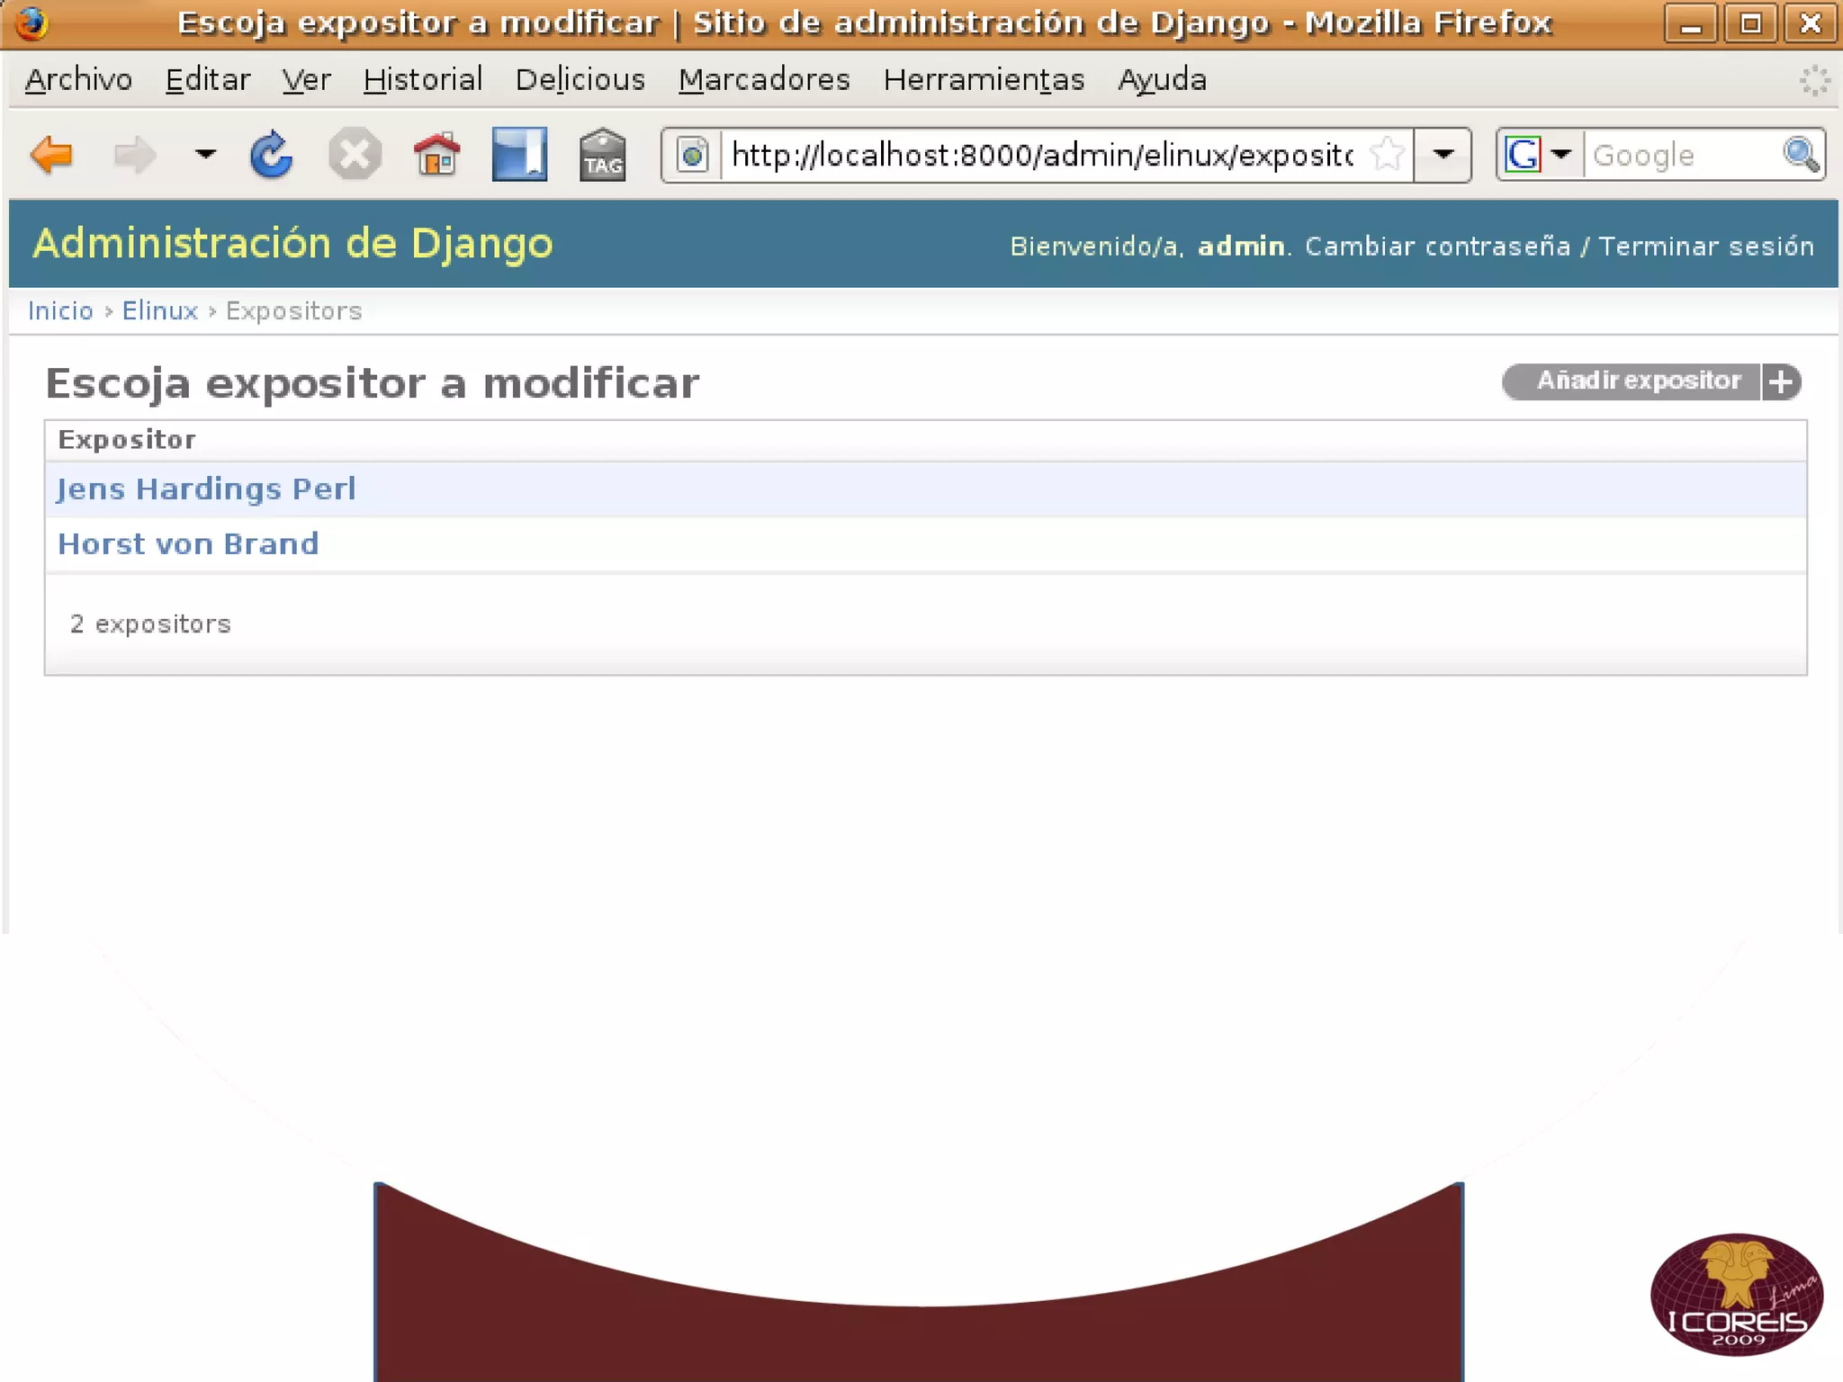The width and height of the screenshot is (1843, 1382).
Task: Open the Delicious bookmarks toolbar icon
Action: [519, 155]
